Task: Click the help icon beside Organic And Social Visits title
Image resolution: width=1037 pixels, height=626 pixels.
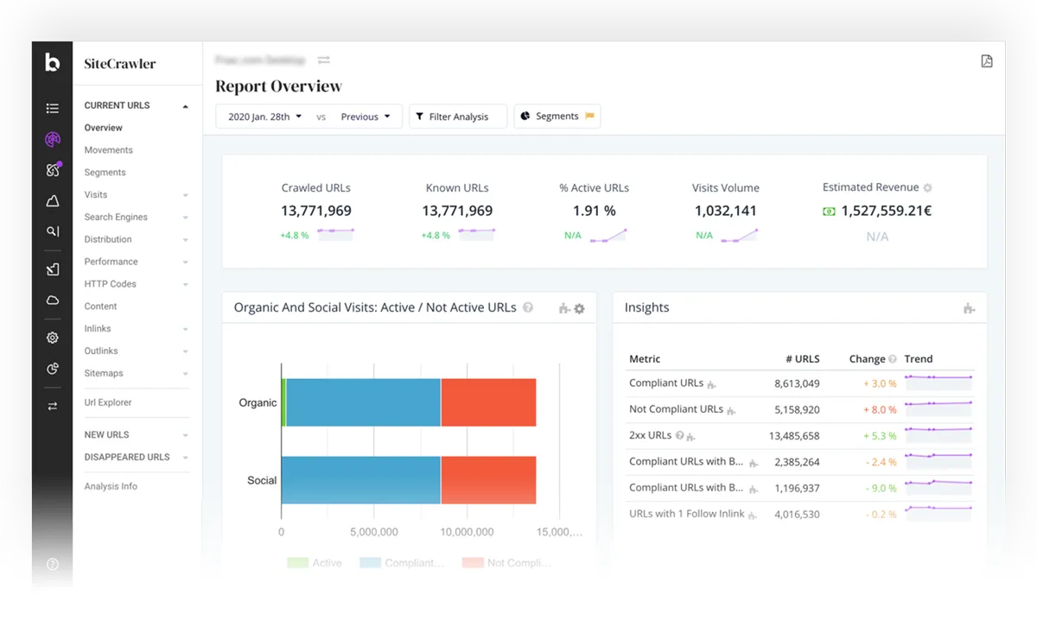Action: click(x=528, y=307)
